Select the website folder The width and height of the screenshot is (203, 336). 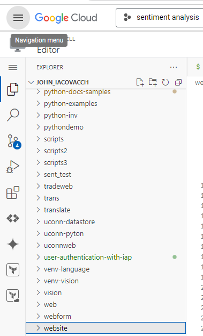point(106,328)
